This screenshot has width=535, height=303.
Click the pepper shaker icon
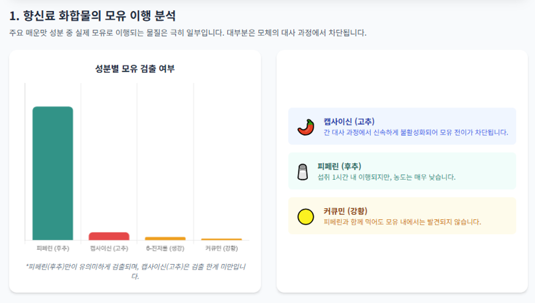tap(303, 172)
